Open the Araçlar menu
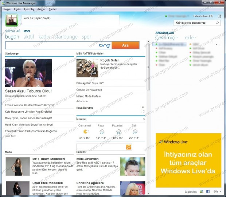226x197 pixels. tap(41, 9)
